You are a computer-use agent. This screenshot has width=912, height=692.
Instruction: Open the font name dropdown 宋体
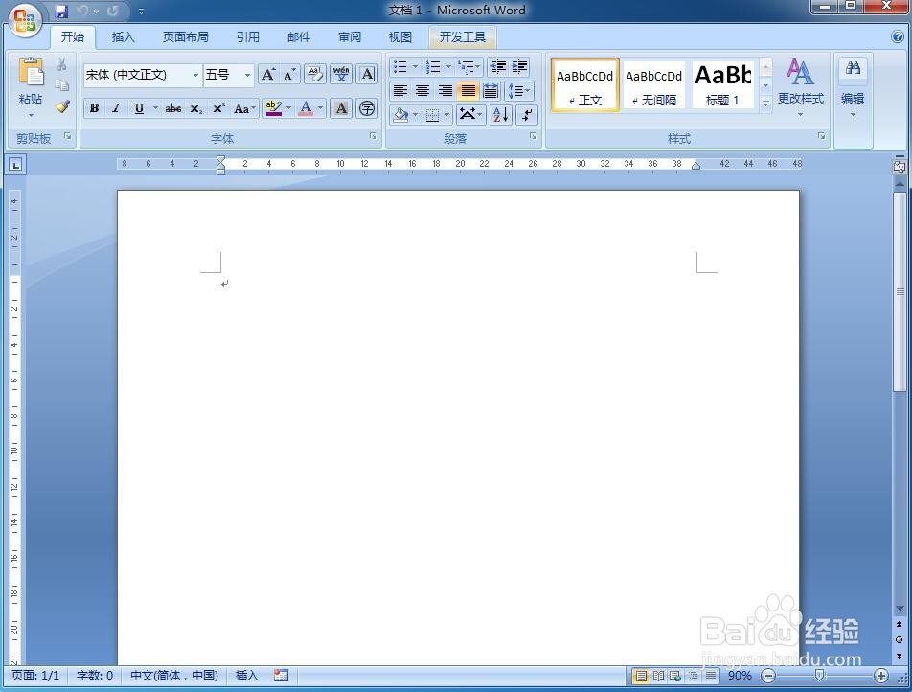195,75
